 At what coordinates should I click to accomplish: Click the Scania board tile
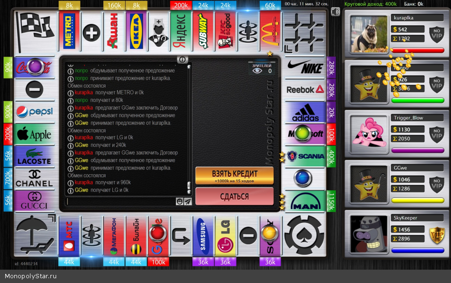click(305, 156)
